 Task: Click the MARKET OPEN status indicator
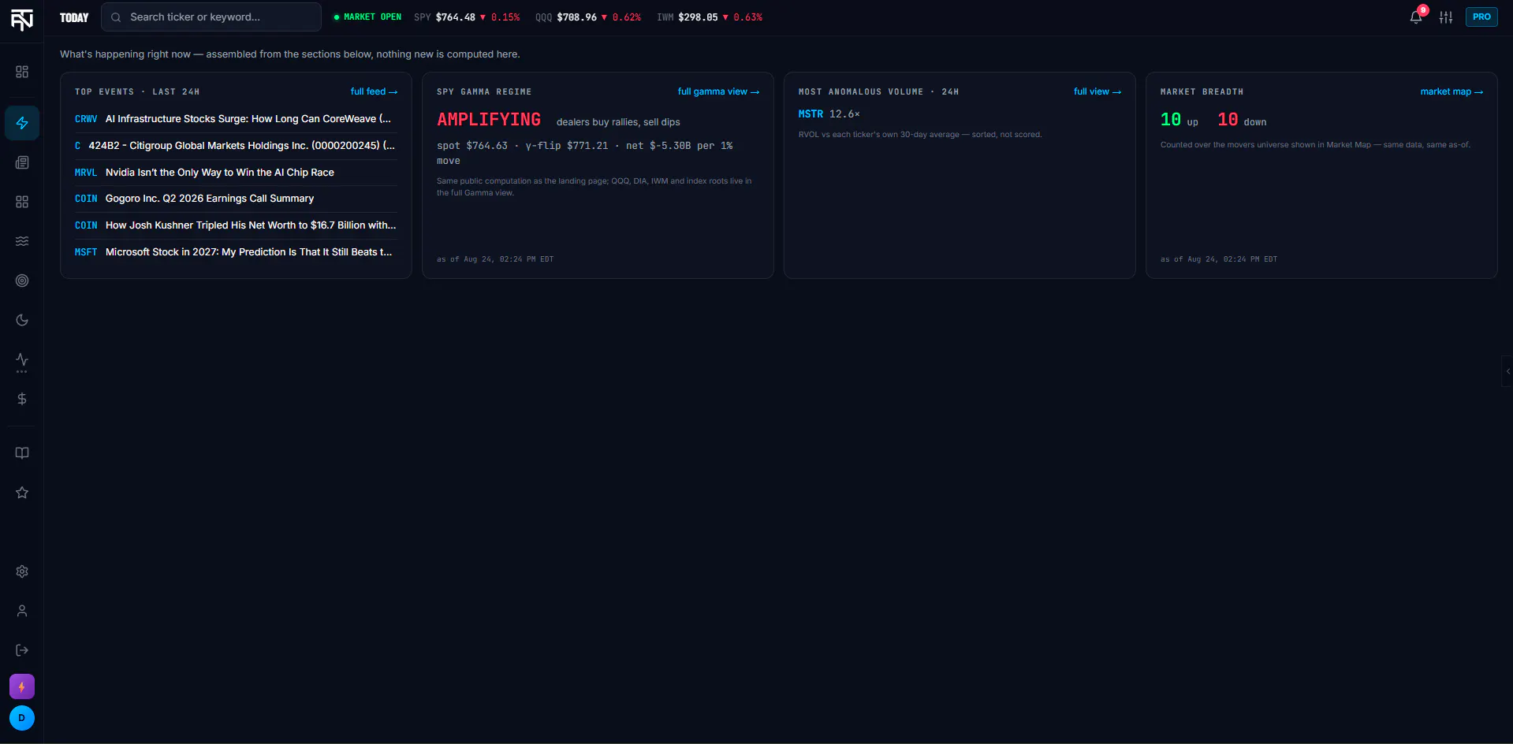pos(367,17)
